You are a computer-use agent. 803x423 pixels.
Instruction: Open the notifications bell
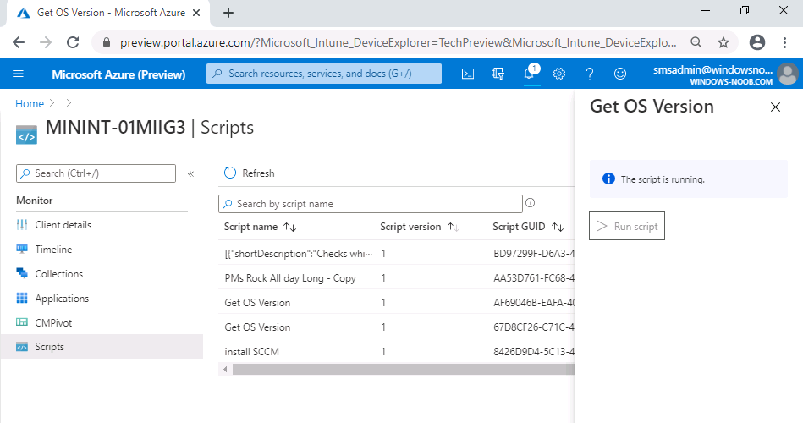(x=529, y=74)
